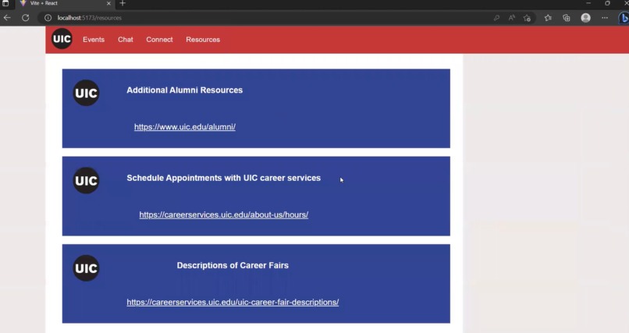This screenshot has height=333, width=629.
Task: Open Read aloud icon in address bar
Action: tap(511, 18)
